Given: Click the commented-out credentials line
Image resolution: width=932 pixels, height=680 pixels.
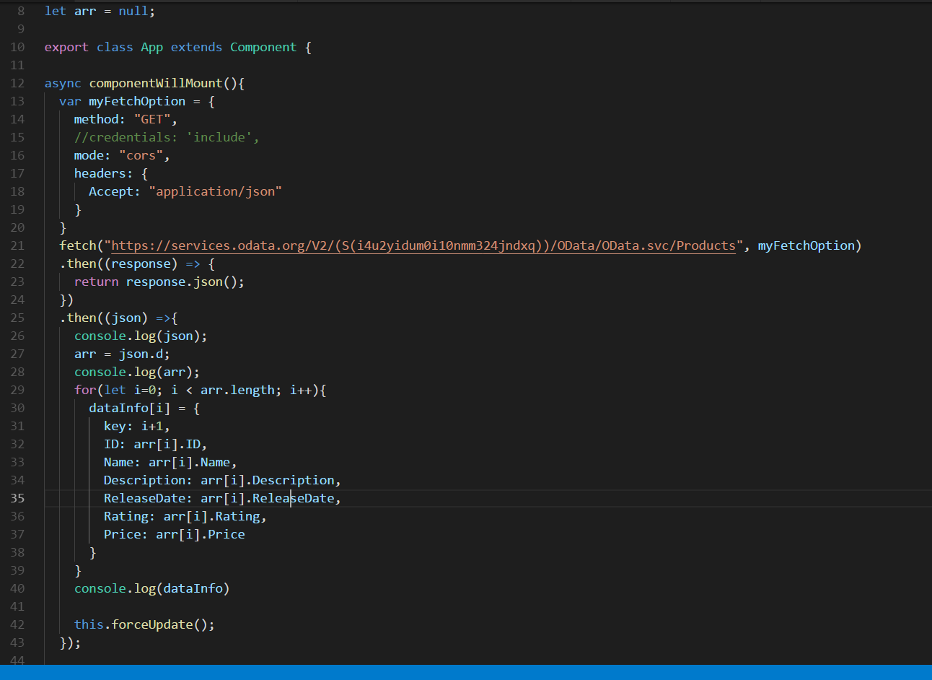Looking at the screenshot, I should 166,137.
